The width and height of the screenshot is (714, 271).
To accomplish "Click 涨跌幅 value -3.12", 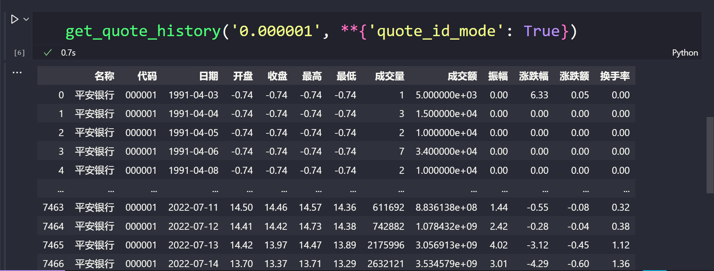I will pyautogui.click(x=537, y=245).
